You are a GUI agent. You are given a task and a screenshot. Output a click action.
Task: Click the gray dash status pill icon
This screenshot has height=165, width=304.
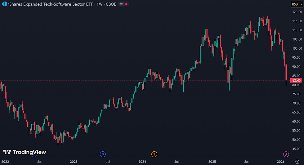[121, 4]
